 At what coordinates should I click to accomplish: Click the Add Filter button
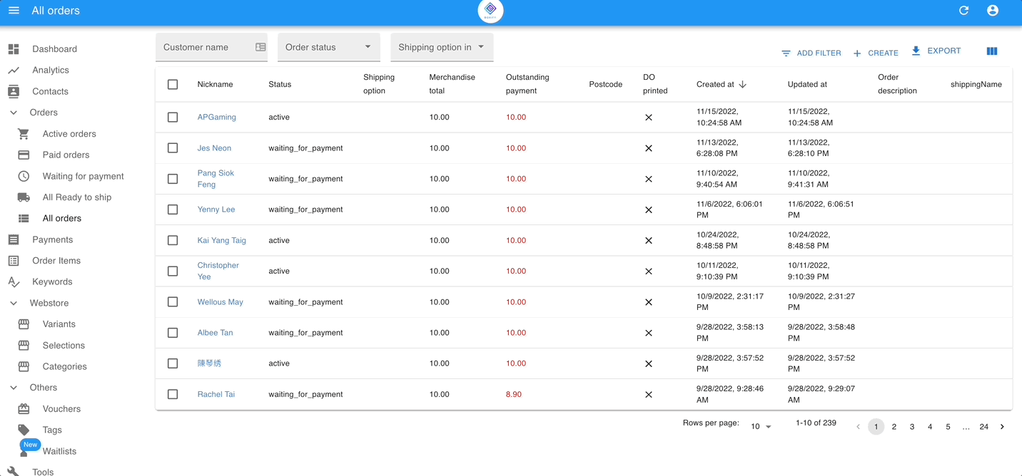click(811, 53)
